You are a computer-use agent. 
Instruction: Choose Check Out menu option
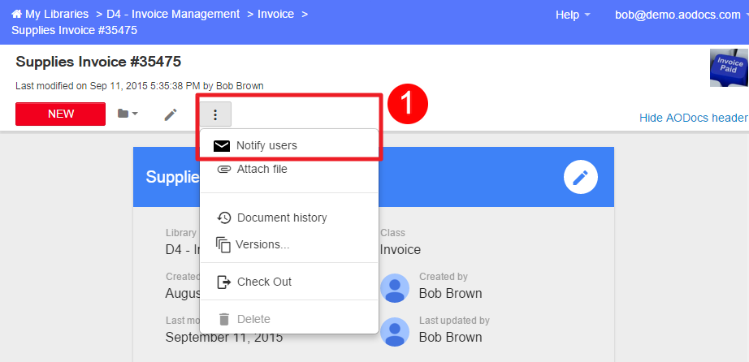click(x=289, y=282)
